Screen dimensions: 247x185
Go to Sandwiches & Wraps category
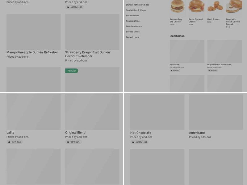pyautogui.click(x=136, y=10)
